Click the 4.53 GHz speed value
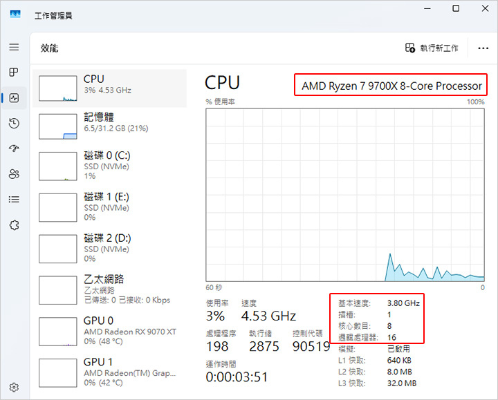 268,316
